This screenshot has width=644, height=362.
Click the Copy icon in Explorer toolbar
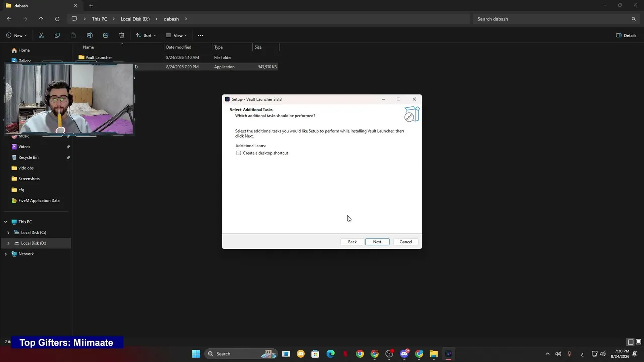[57, 35]
